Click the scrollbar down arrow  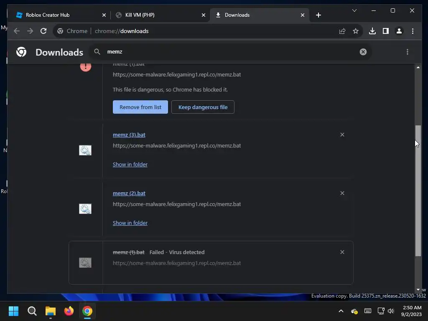[418, 290]
